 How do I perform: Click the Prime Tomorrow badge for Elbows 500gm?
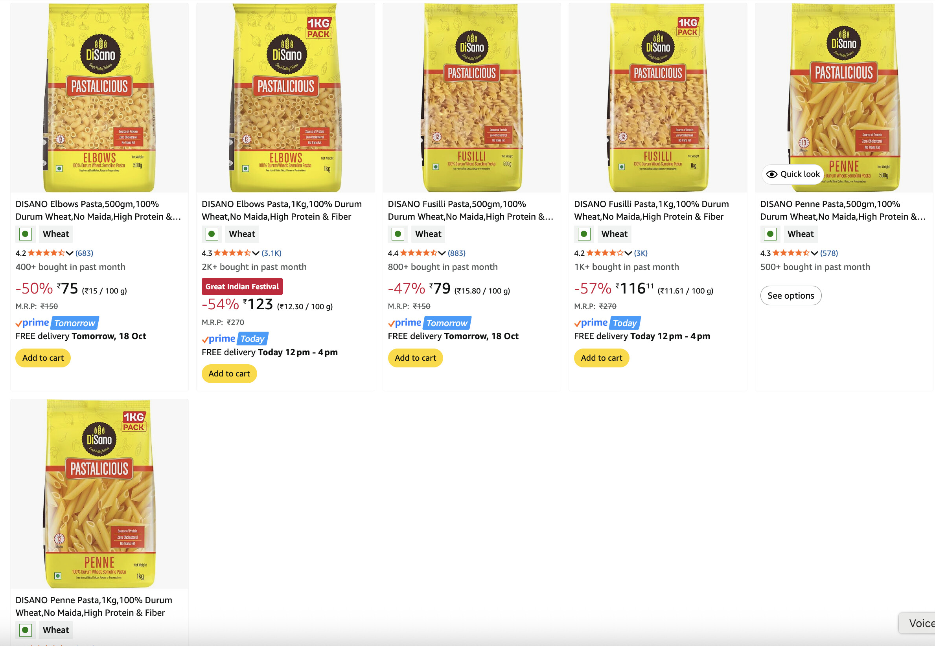[57, 323]
